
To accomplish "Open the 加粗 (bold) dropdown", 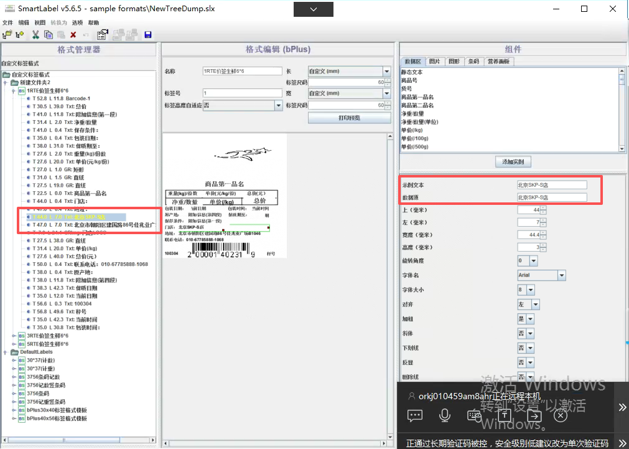I will [531, 319].
